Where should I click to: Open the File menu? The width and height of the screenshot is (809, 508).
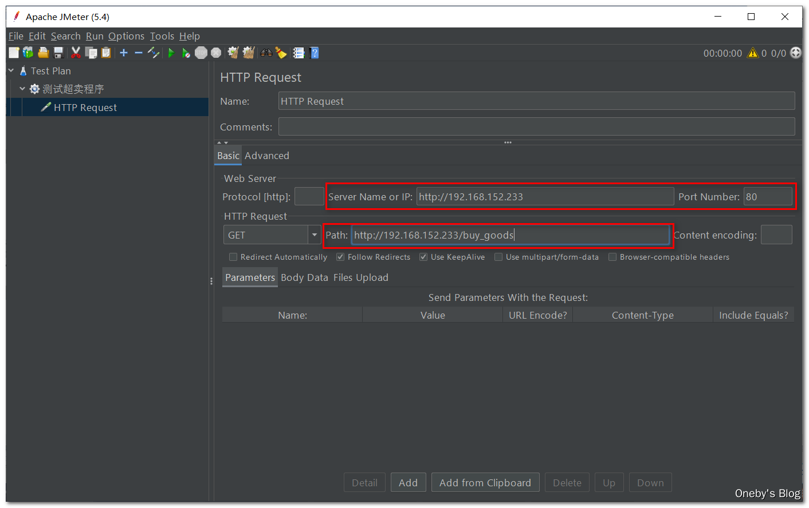tap(16, 36)
